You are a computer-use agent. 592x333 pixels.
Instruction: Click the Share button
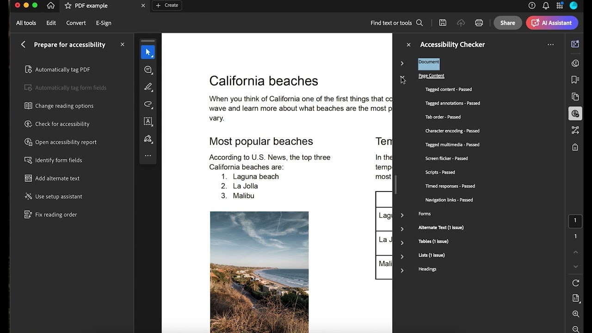(x=507, y=23)
